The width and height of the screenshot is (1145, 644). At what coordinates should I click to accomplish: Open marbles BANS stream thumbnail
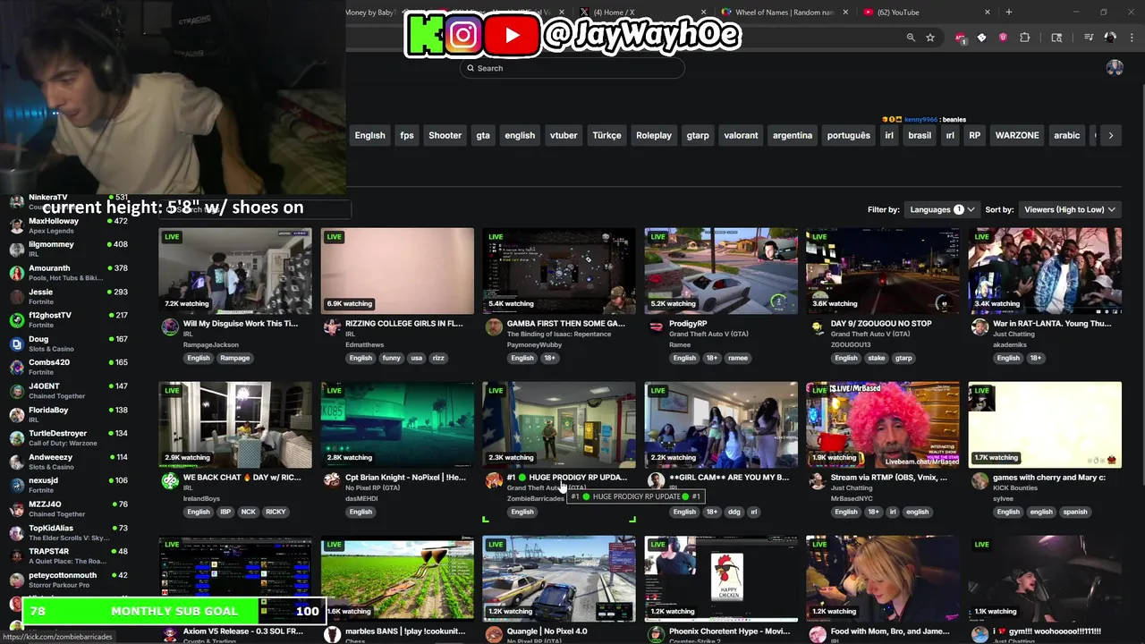[x=397, y=579]
